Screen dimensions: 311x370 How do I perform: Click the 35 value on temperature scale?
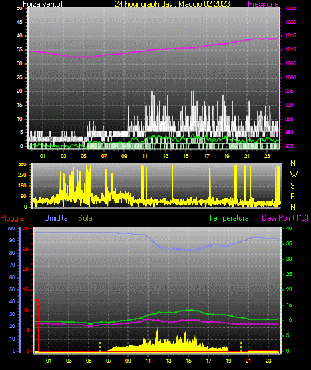289,243
